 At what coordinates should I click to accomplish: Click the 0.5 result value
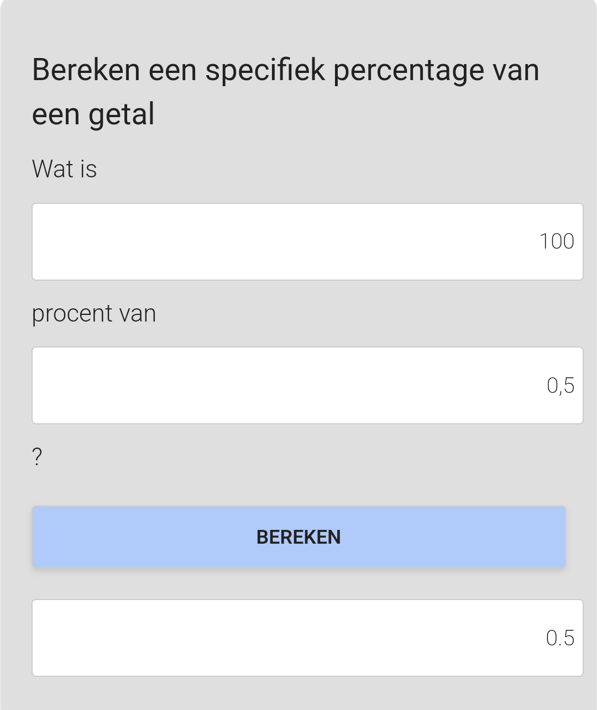click(x=560, y=638)
